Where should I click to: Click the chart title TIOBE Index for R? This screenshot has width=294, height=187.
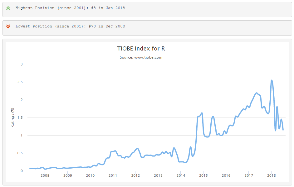[x=141, y=49]
